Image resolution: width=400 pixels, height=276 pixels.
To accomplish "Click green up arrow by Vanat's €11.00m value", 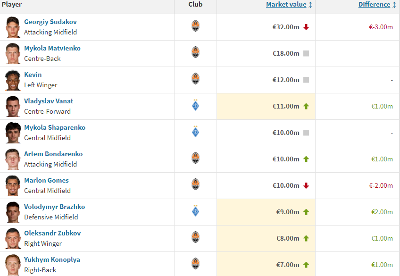I will pos(306,107).
